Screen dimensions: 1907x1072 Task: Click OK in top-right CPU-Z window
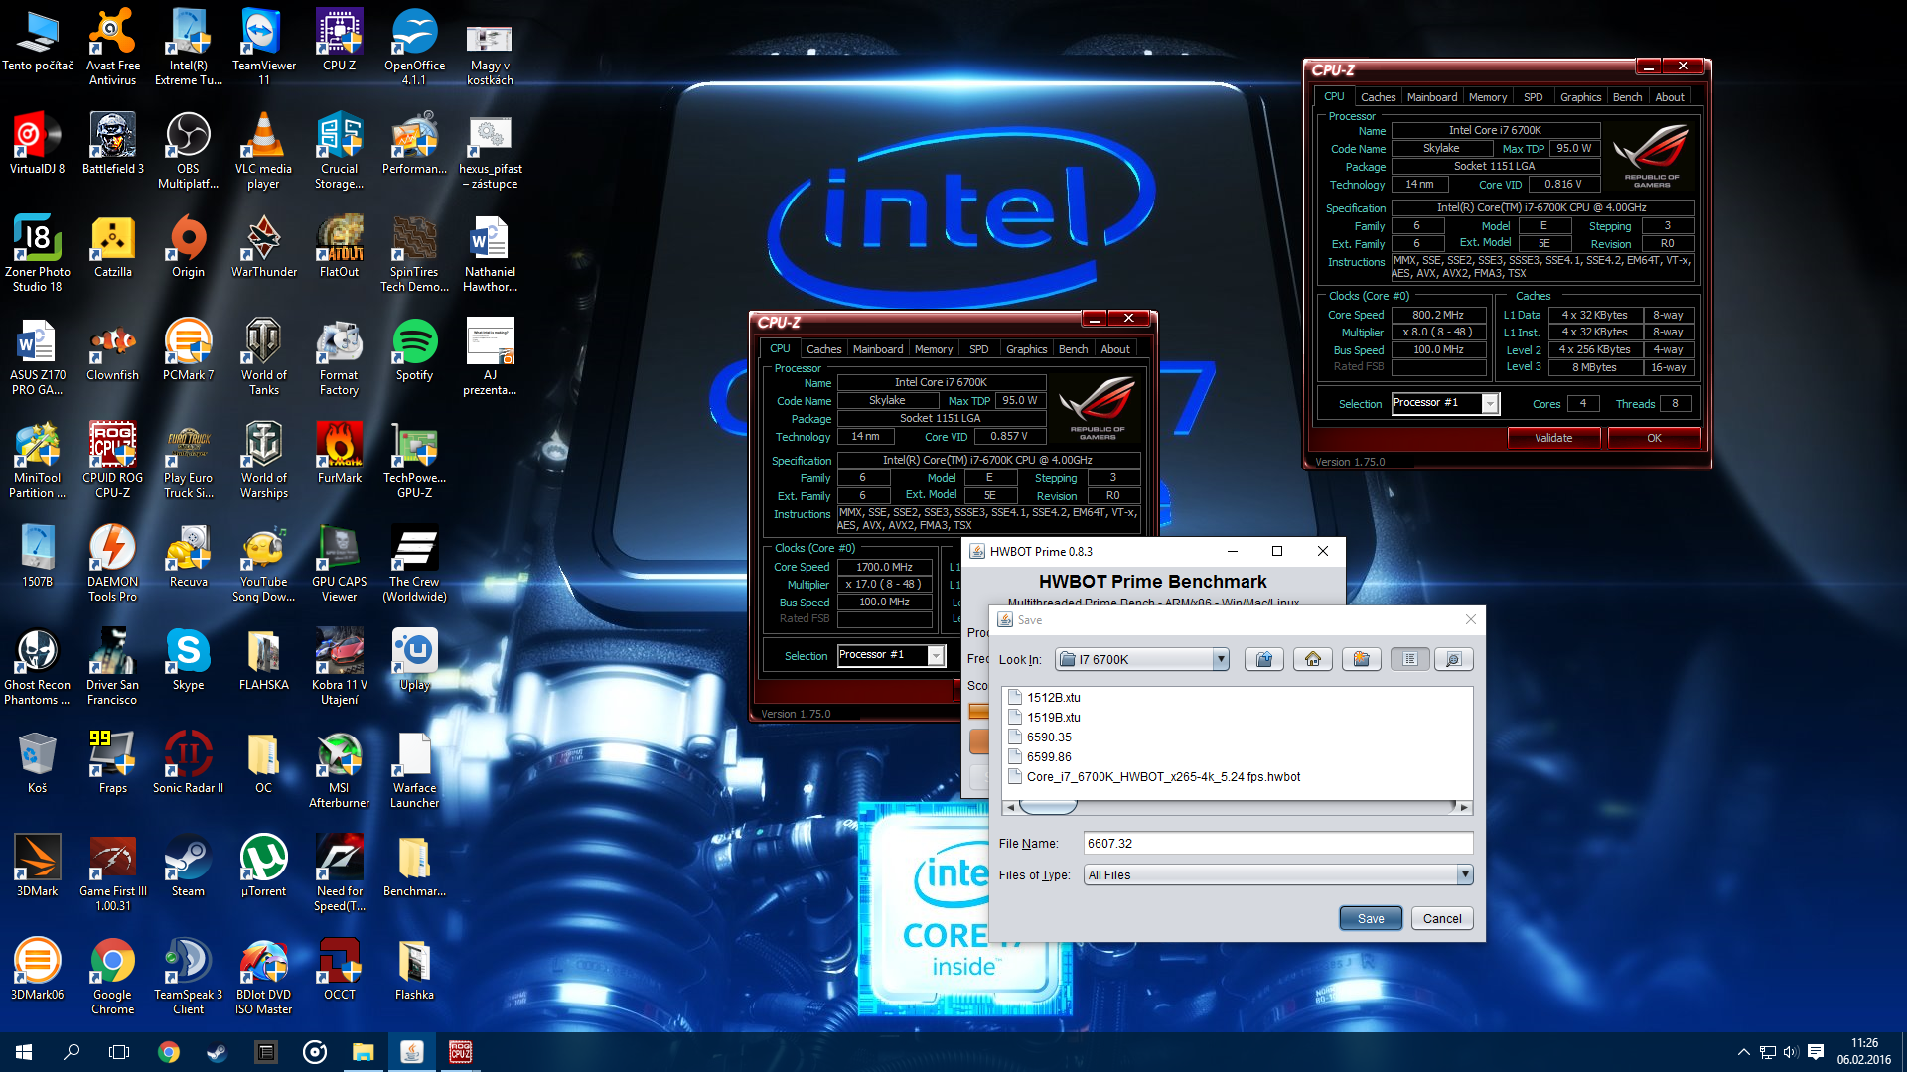pyautogui.click(x=1654, y=438)
